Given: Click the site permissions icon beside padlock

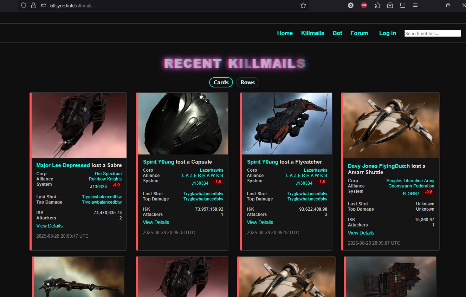Looking at the screenshot, I should click(43, 6).
